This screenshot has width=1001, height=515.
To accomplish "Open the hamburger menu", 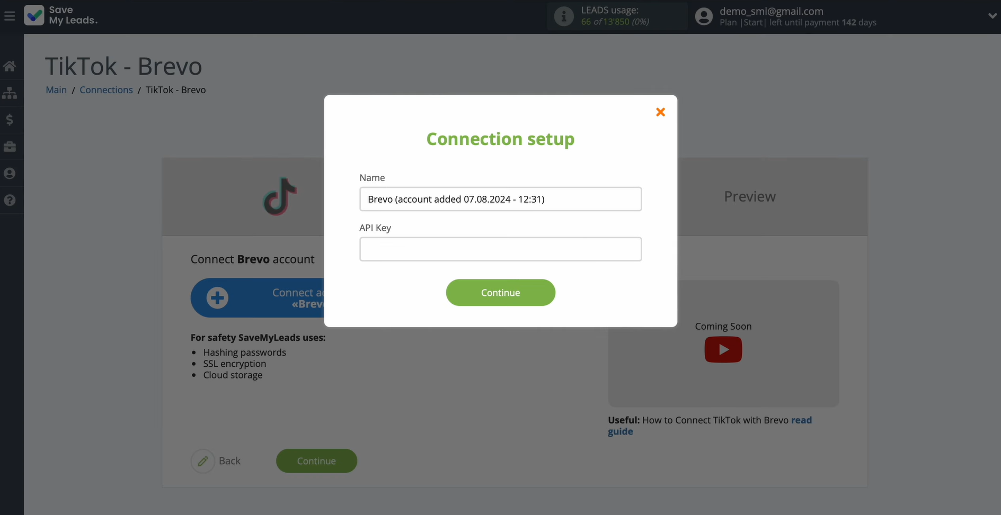I will pyautogui.click(x=10, y=16).
